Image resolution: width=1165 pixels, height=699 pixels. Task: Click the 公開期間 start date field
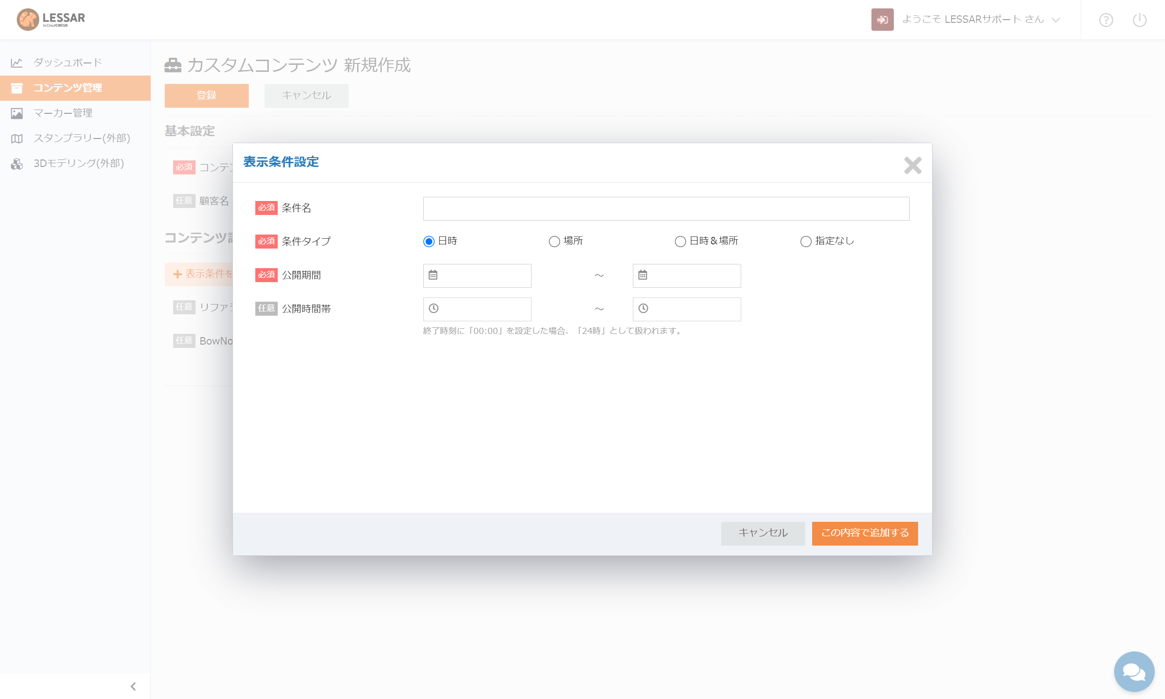pos(477,276)
